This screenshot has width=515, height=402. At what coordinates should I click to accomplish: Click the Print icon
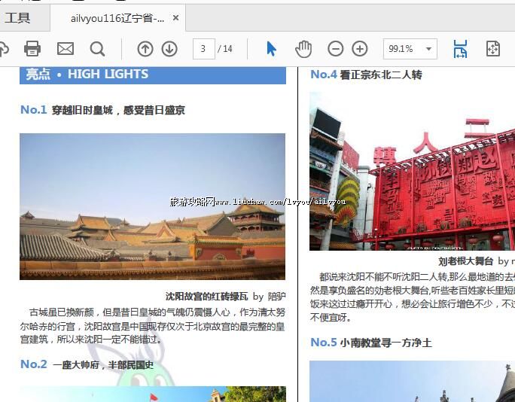pos(32,49)
